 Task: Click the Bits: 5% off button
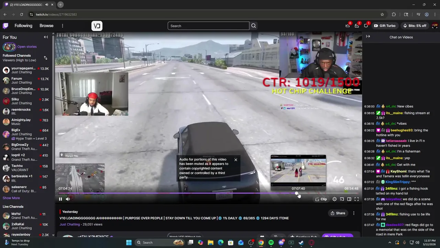click(415, 26)
